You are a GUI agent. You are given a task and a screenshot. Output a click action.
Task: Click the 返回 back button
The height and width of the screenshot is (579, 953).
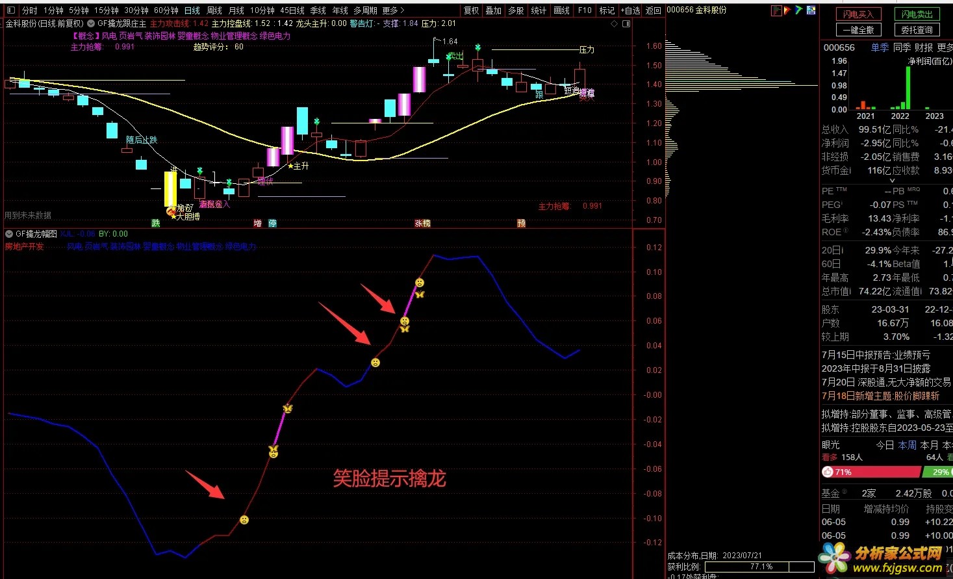(x=653, y=10)
